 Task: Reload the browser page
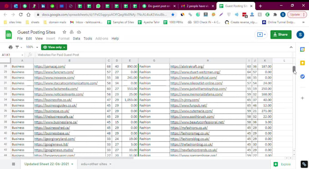coord(21,15)
